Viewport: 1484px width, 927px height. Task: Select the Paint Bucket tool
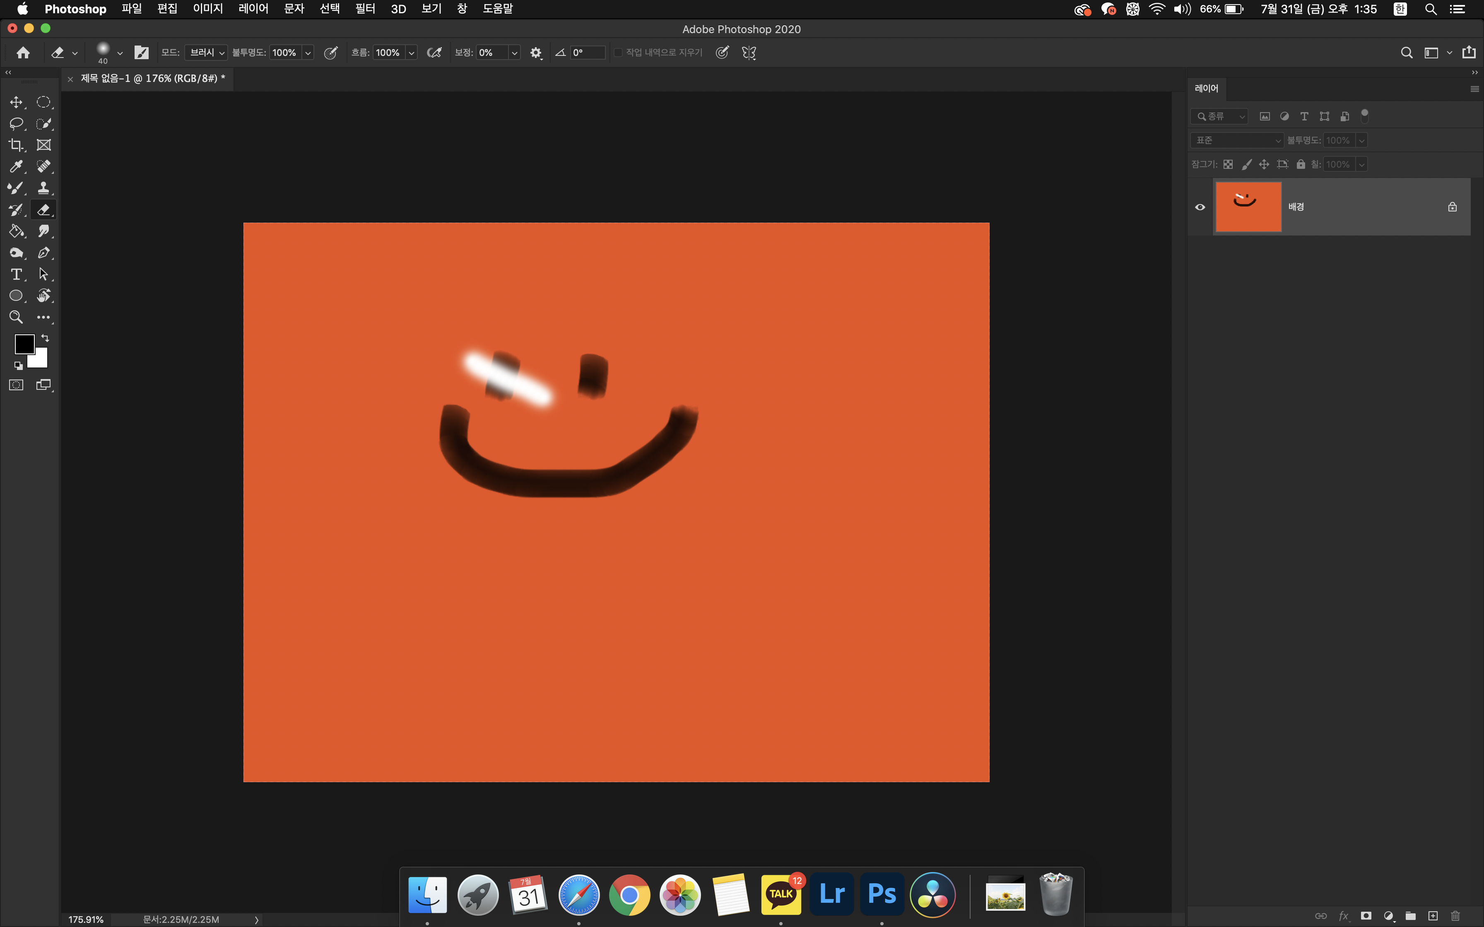point(16,231)
